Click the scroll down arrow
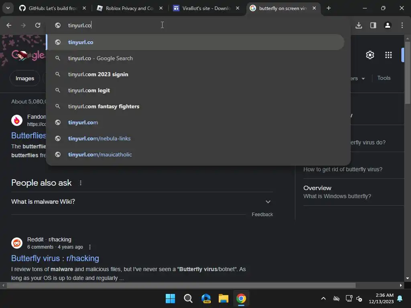411x308 pixels. [x=407, y=278]
